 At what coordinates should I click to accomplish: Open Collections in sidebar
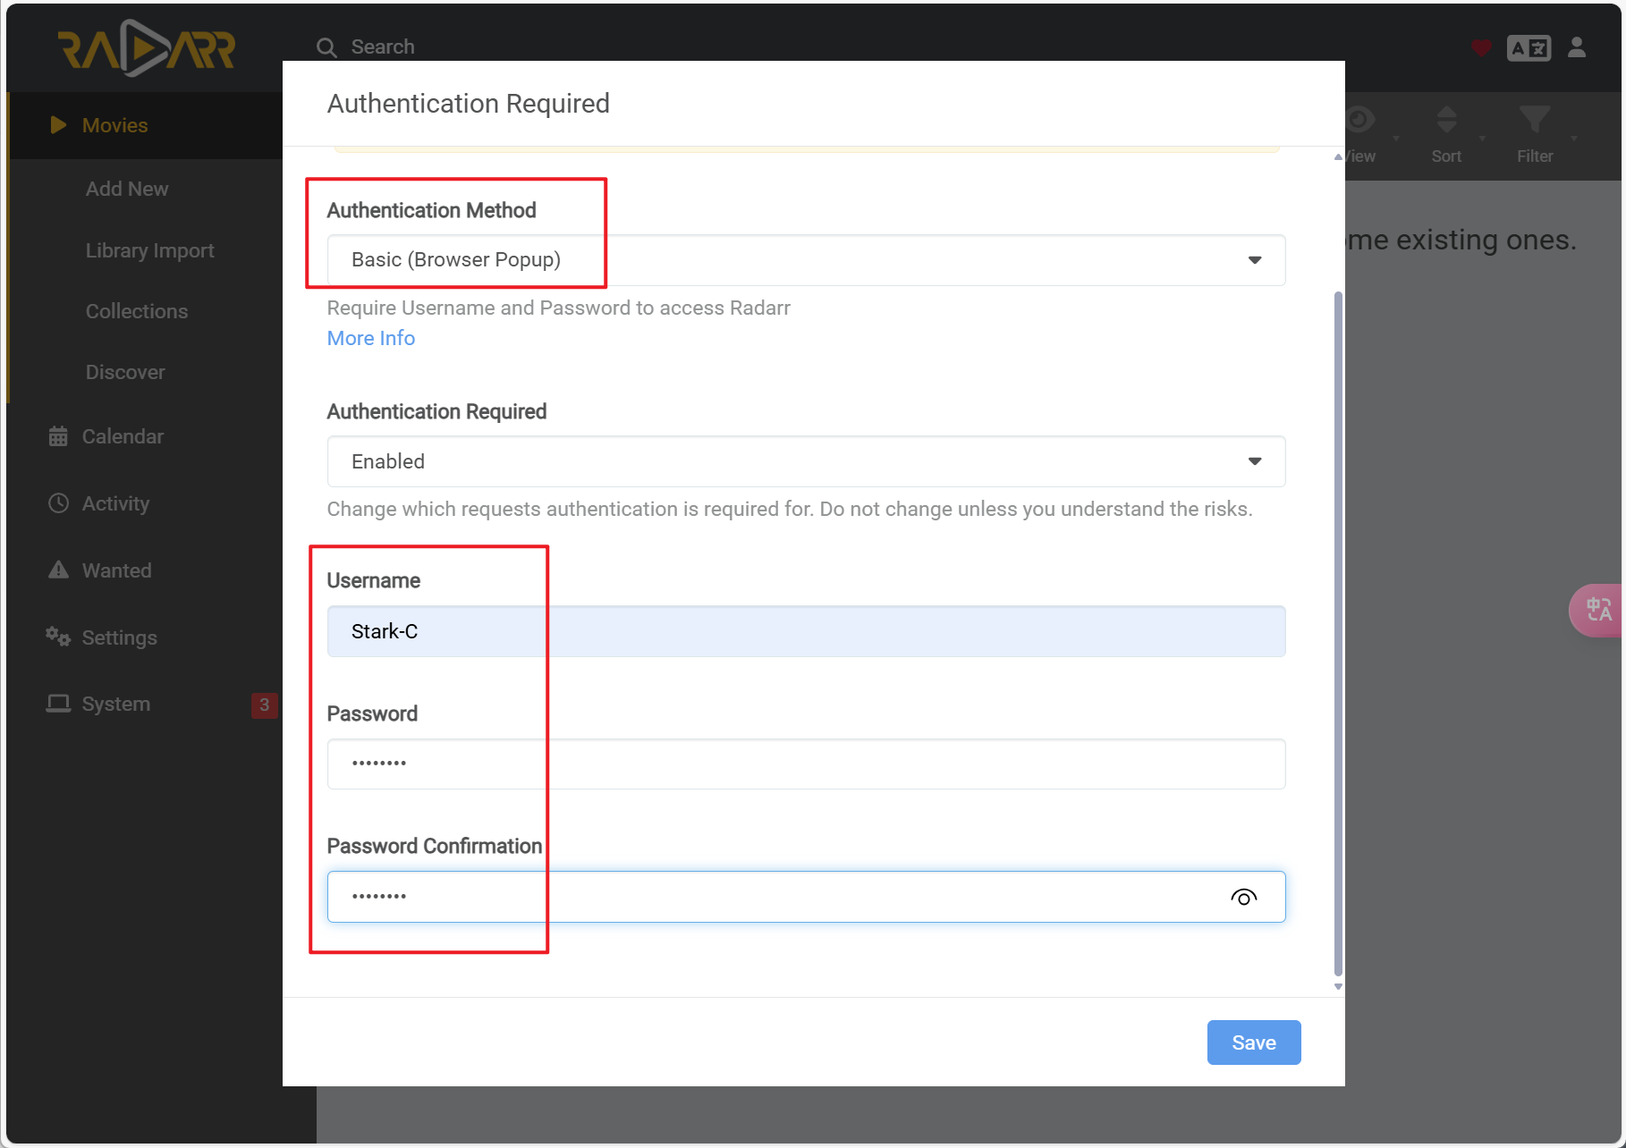pyautogui.click(x=137, y=311)
